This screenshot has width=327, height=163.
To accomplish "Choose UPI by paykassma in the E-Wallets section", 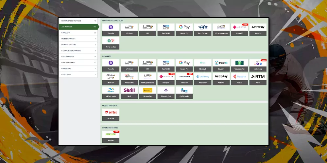I will (x=147, y=79).
